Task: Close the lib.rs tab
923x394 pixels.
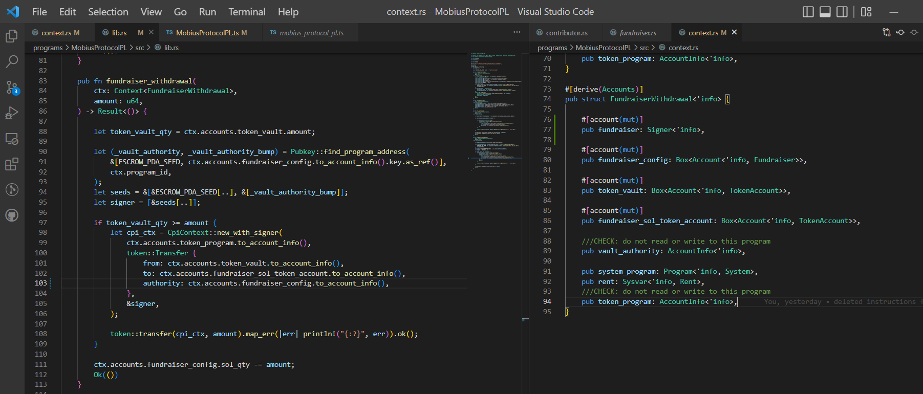Action: [x=151, y=32]
